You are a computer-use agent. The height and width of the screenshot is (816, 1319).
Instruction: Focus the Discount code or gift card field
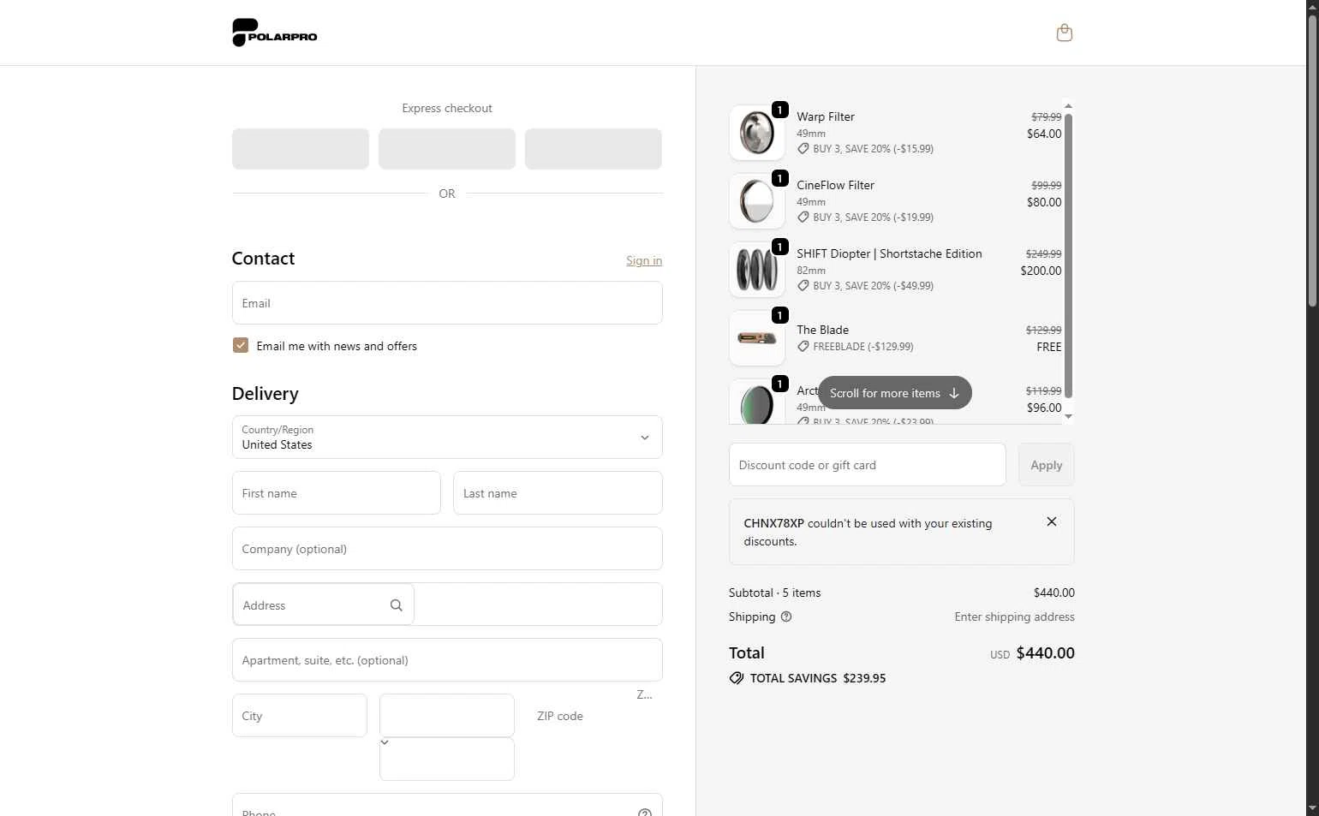tap(868, 465)
